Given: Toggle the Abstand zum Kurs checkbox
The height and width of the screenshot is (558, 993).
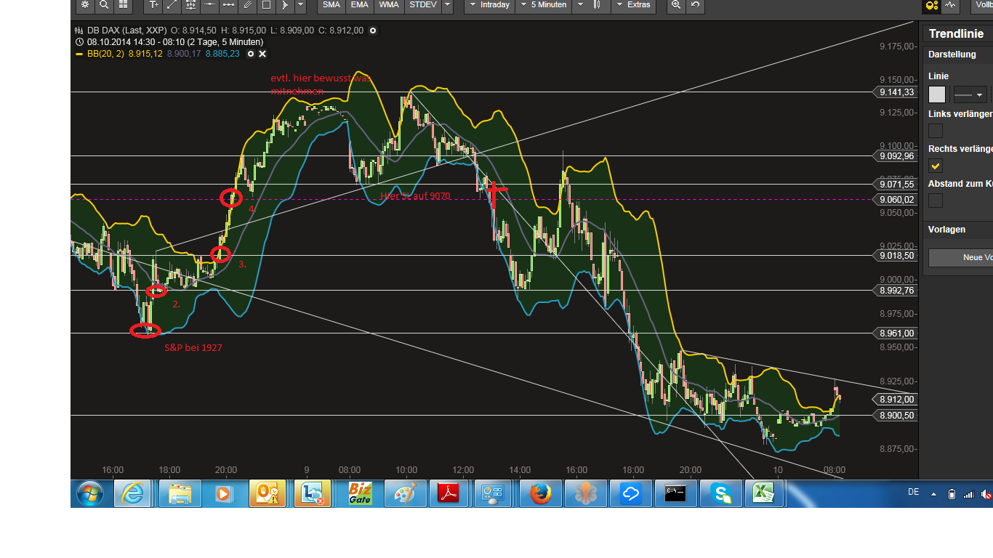Looking at the screenshot, I should pyautogui.click(x=936, y=201).
